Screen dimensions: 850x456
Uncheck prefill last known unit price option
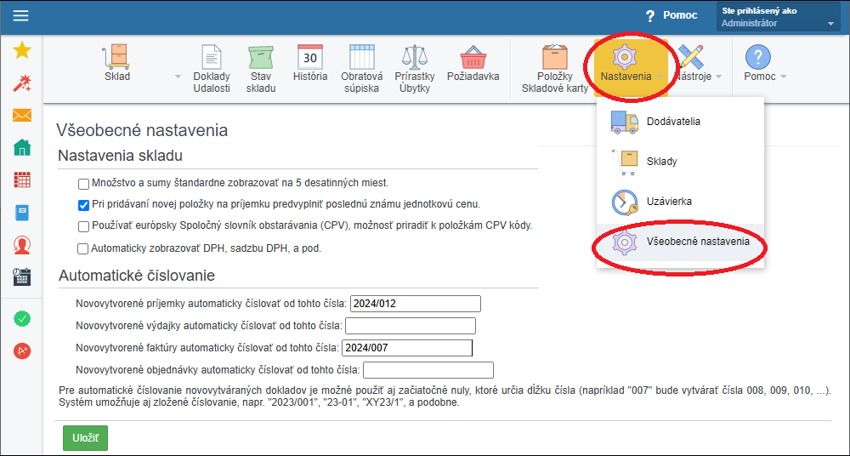(x=83, y=205)
